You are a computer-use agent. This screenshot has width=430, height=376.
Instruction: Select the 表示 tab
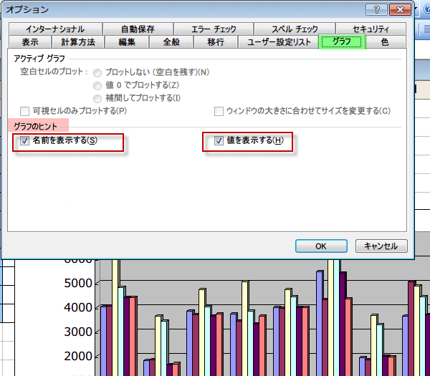pos(30,42)
